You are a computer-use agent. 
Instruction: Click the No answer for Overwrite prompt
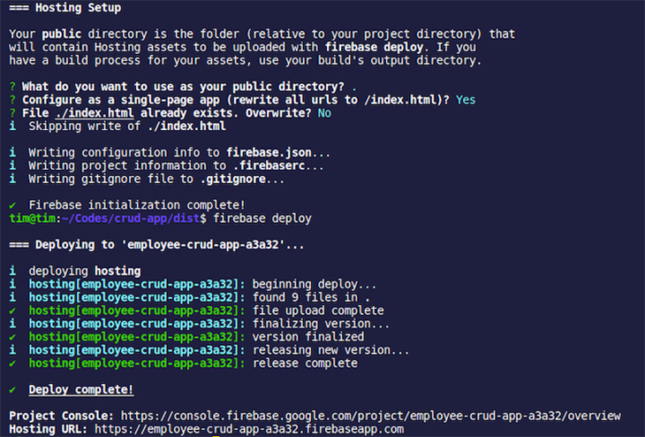click(x=324, y=113)
